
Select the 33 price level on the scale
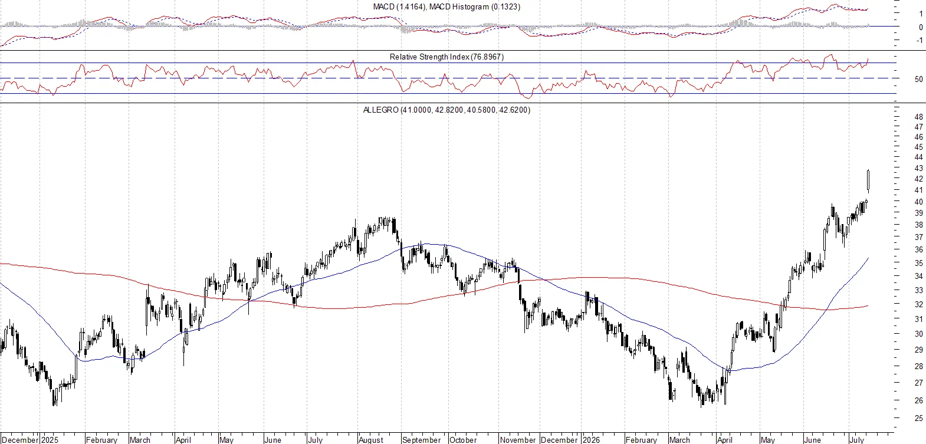918,290
